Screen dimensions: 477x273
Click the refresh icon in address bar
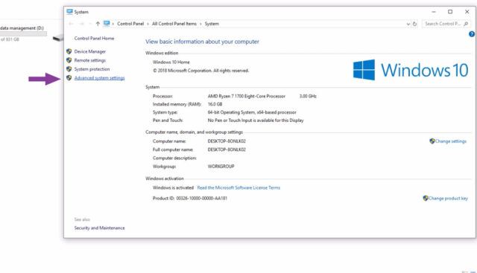pos(414,24)
